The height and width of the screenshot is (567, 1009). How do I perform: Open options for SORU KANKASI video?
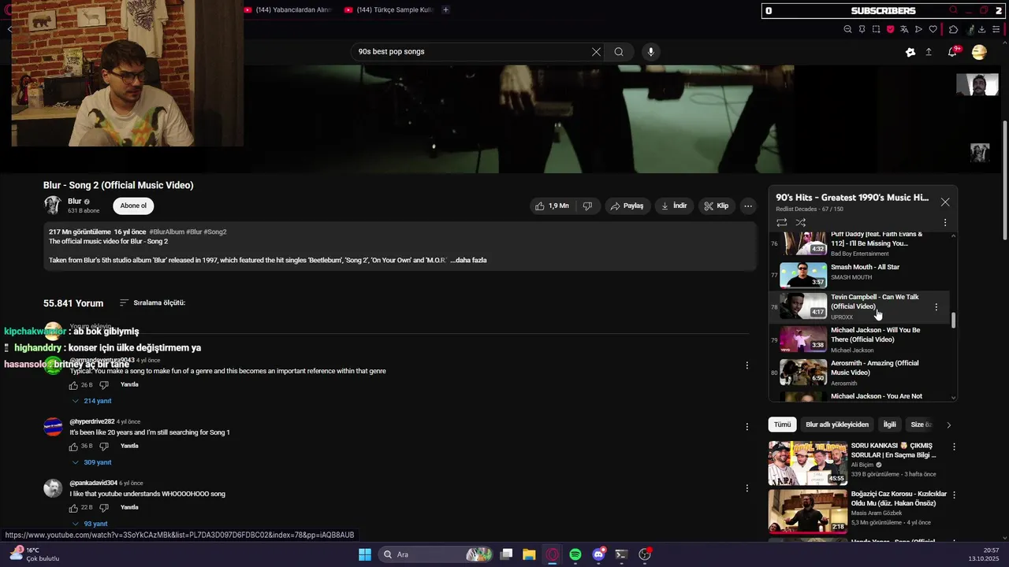(954, 447)
